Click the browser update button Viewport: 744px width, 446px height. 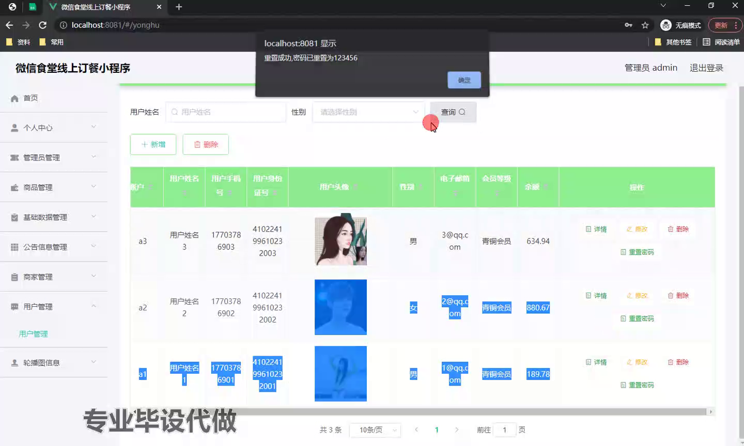[725, 25]
